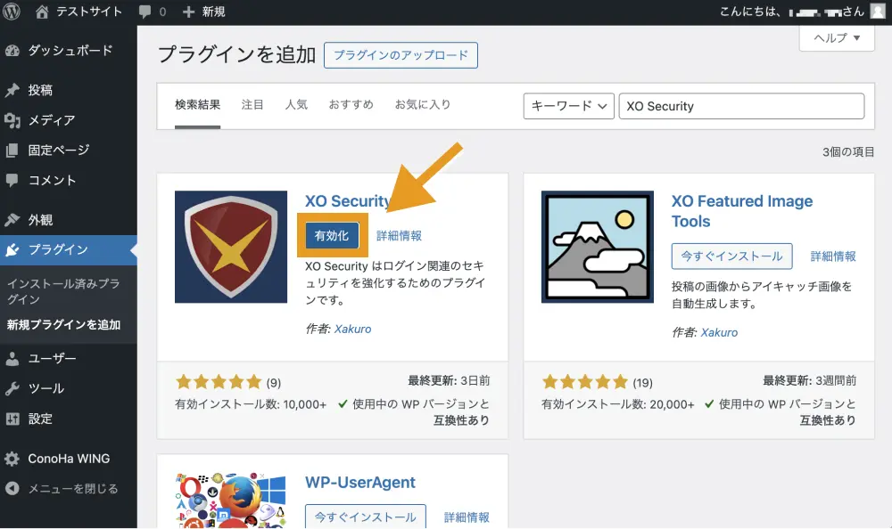The height and width of the screenshot is (529, 892).
Task: Collapse the sidebar with メニューを閉じる
Action: coord(72,489)
